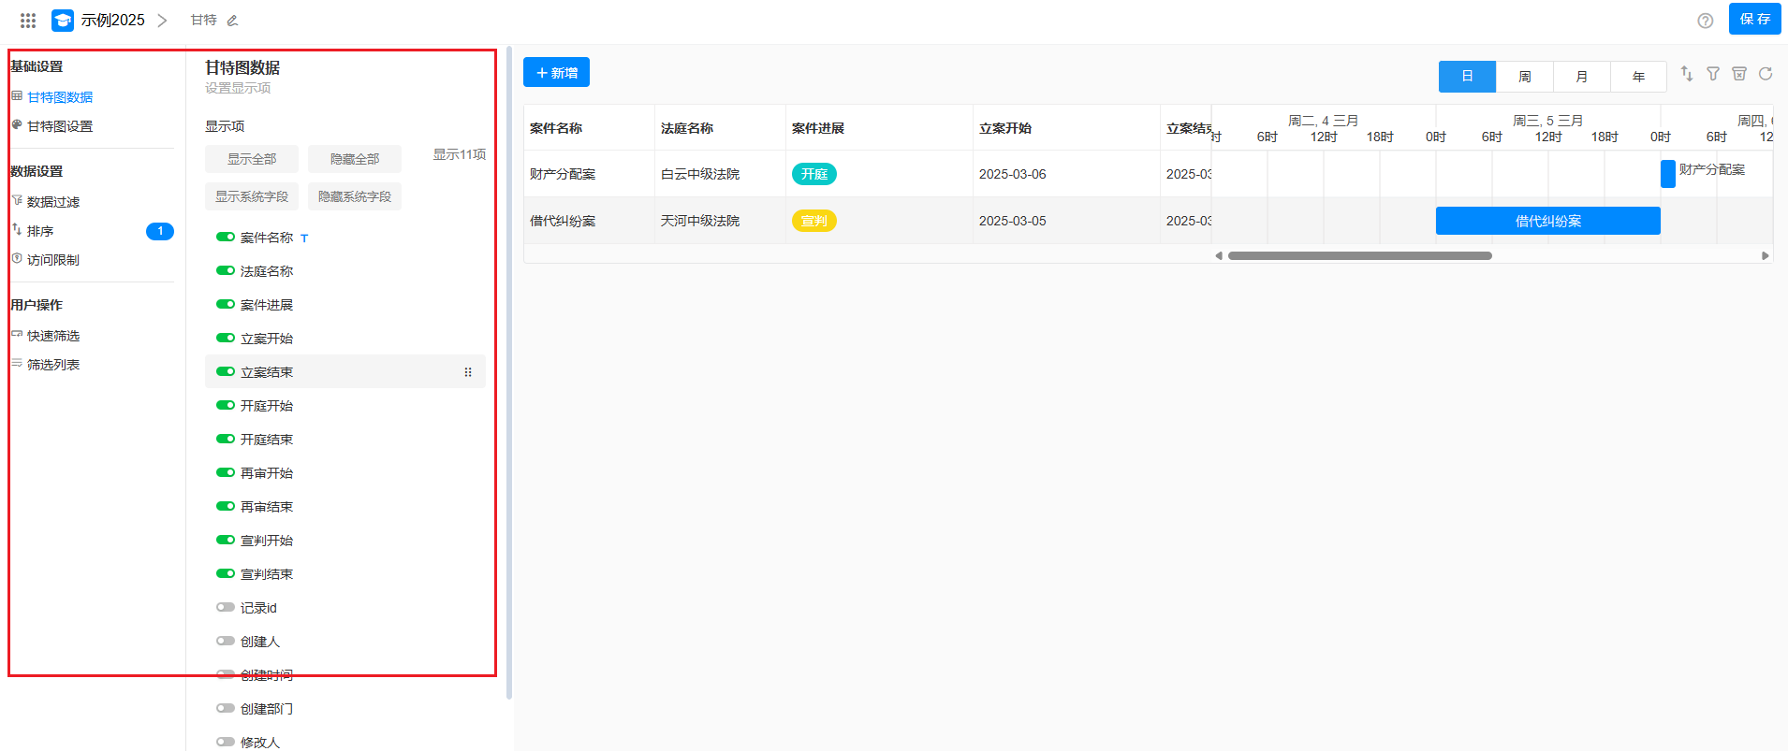Click the 开庭 status tag
Screen dimensions: 1788x751
(x=813, y=174)
